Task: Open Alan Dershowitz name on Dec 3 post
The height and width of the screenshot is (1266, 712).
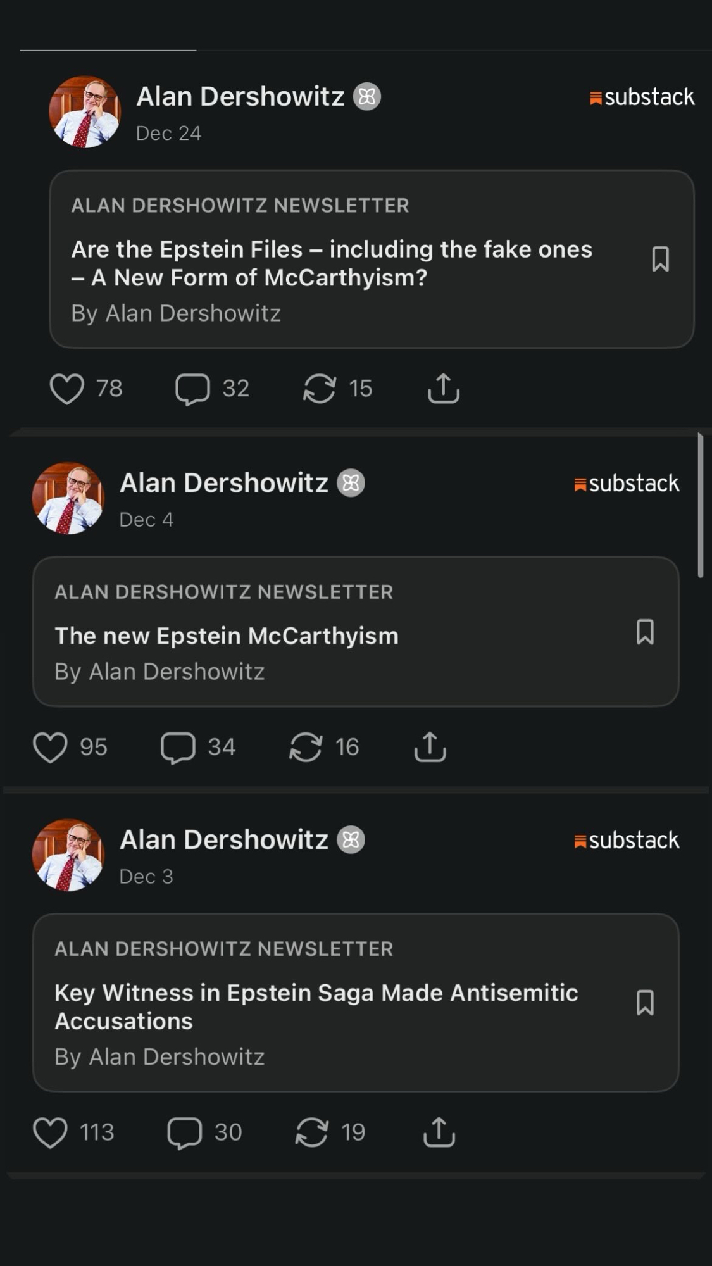Action: 223,840
